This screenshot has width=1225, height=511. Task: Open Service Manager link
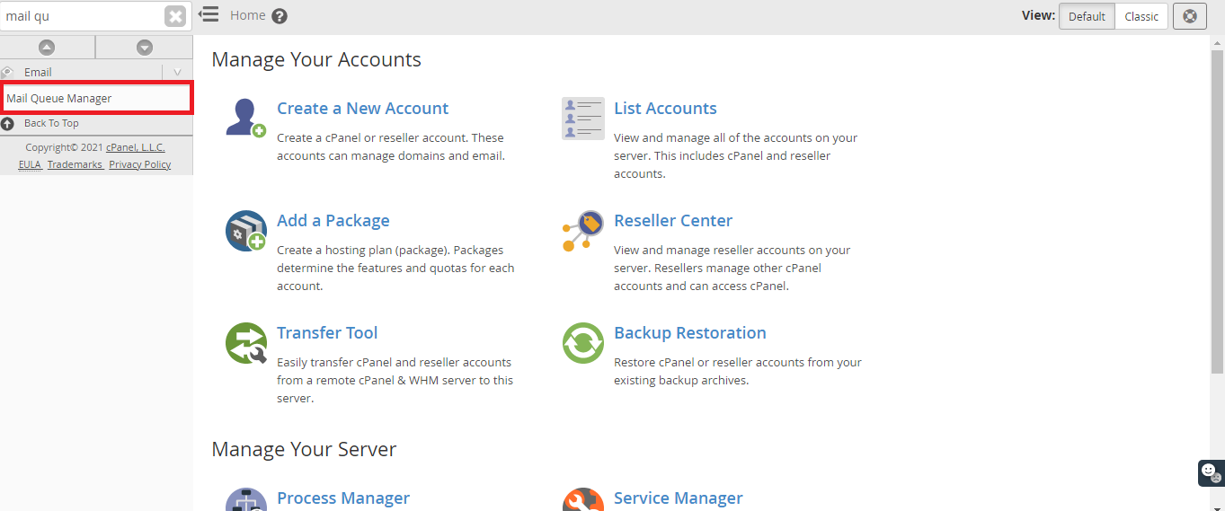coord(679,498)
